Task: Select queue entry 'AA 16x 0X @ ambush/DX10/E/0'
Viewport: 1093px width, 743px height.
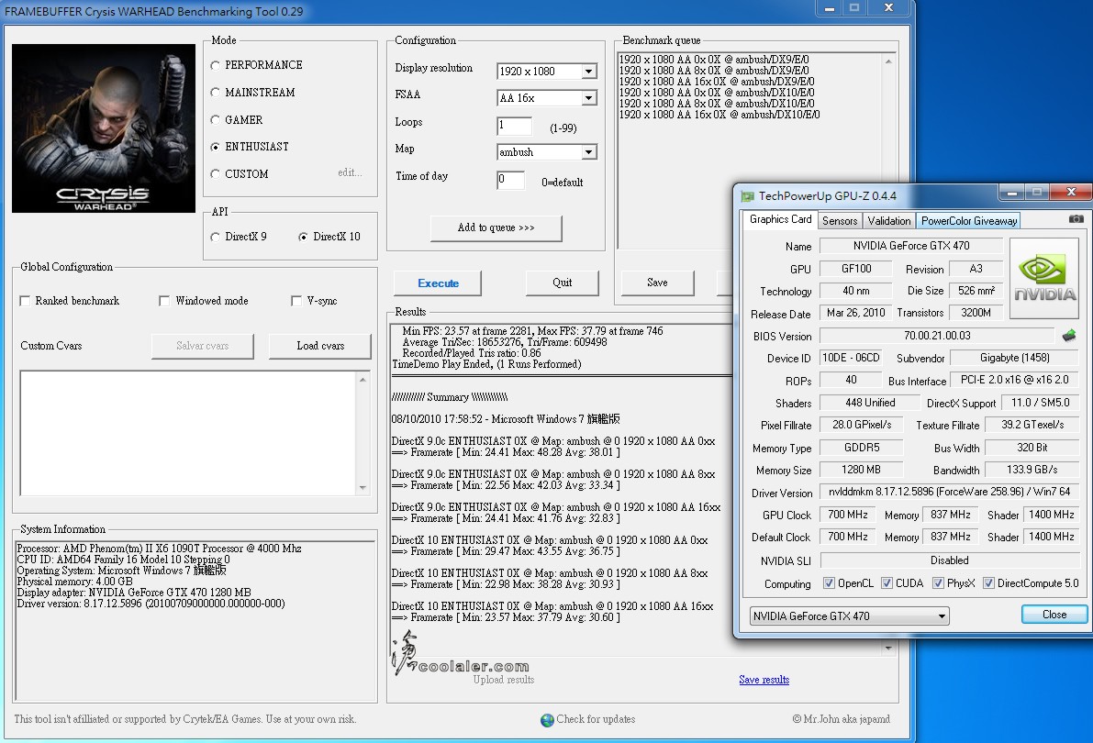Action: point(719,115)
